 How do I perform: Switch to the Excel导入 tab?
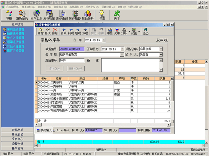pos(61,130)
